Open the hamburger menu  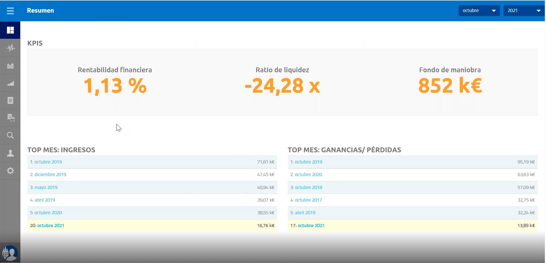point(10,11)
